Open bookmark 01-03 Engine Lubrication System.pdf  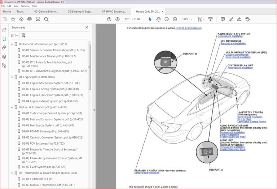(x=52, y=95)
